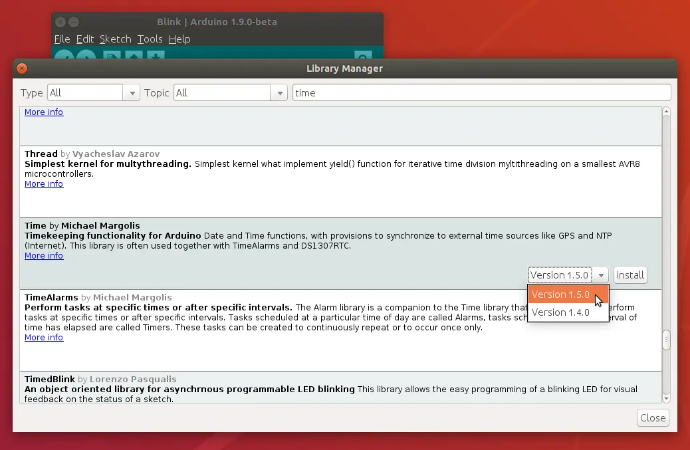Open the Serial Monitor magnifier icon
Screen dimensions: 690x450
point(362,56)
